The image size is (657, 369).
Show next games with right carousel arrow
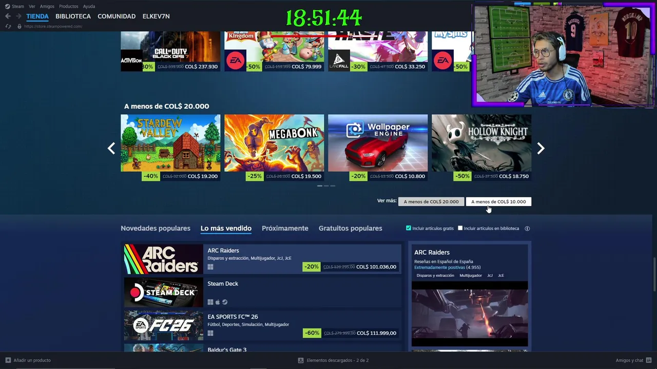click(540, 148)
